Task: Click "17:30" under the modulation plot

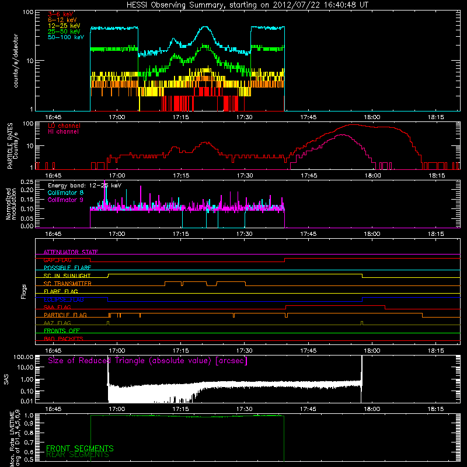Action: 245,234
